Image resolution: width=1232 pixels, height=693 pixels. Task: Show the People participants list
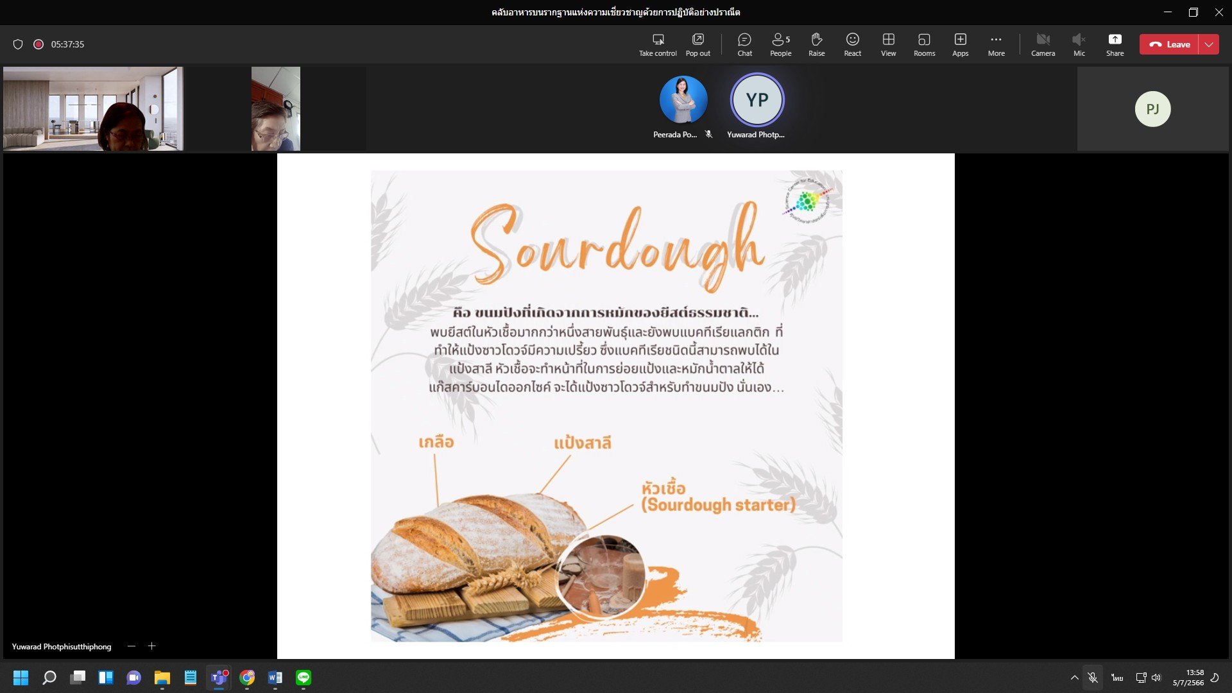[x=780, y=44]
